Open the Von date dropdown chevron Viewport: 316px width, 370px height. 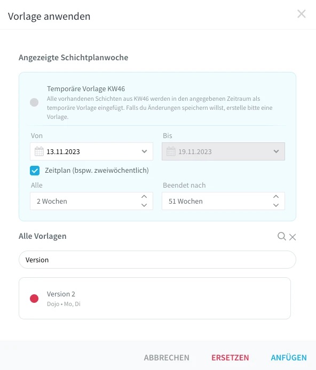coord(144,151)
